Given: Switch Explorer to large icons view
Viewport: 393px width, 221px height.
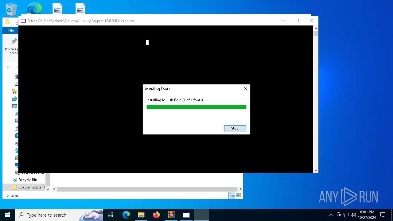Looking at the screenshot, I should pos(239,196).
